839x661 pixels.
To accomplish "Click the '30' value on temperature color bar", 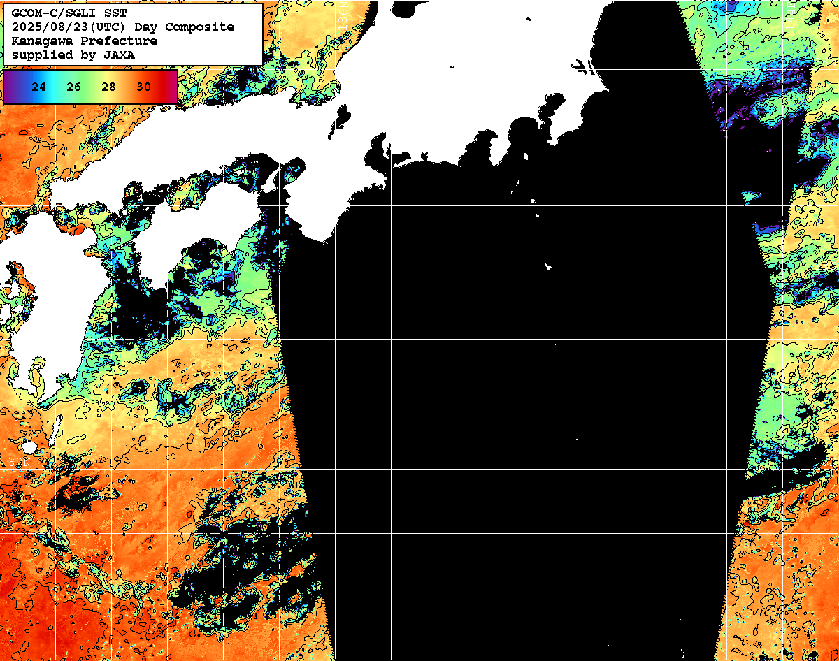I will (x=144, y=87).
